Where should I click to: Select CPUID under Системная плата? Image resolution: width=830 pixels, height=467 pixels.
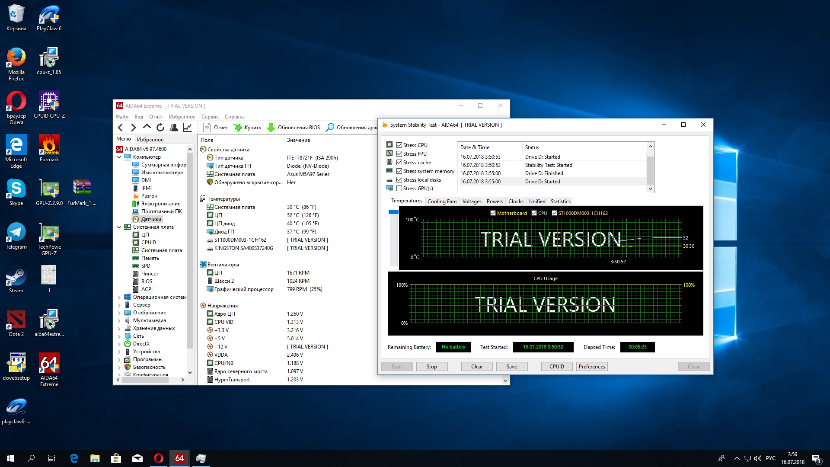[x=144, y=243]
